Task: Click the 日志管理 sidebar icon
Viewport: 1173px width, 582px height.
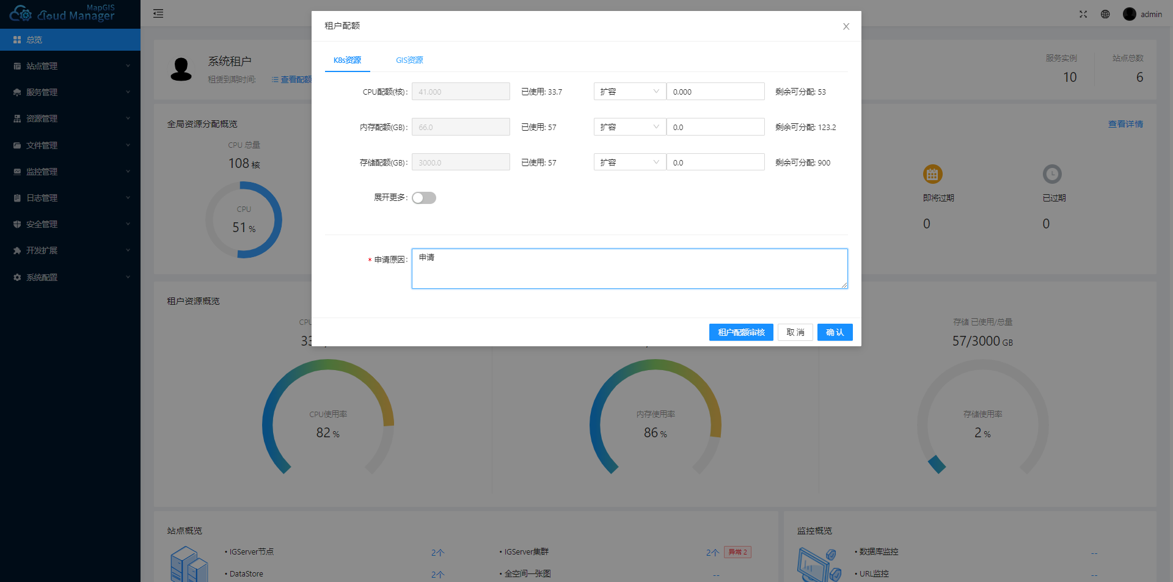Action: pos(17,198)
